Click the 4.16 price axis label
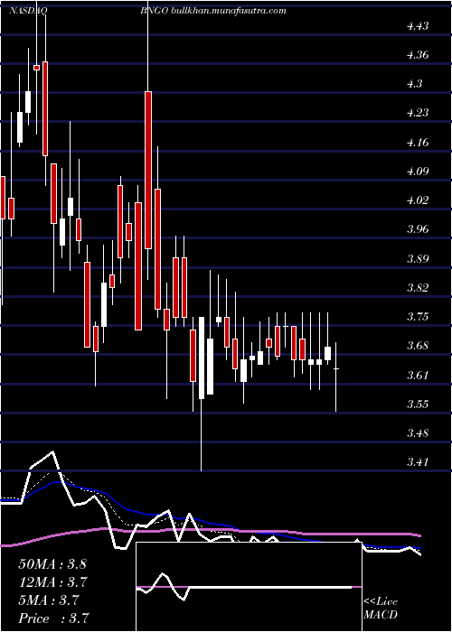 coord(418,143)
